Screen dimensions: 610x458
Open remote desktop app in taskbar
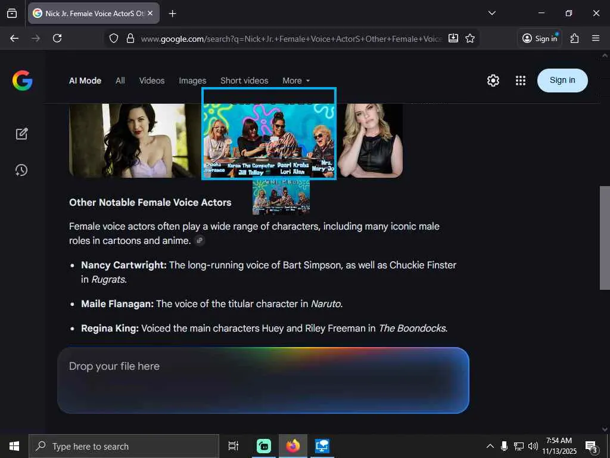coord(322,446)
